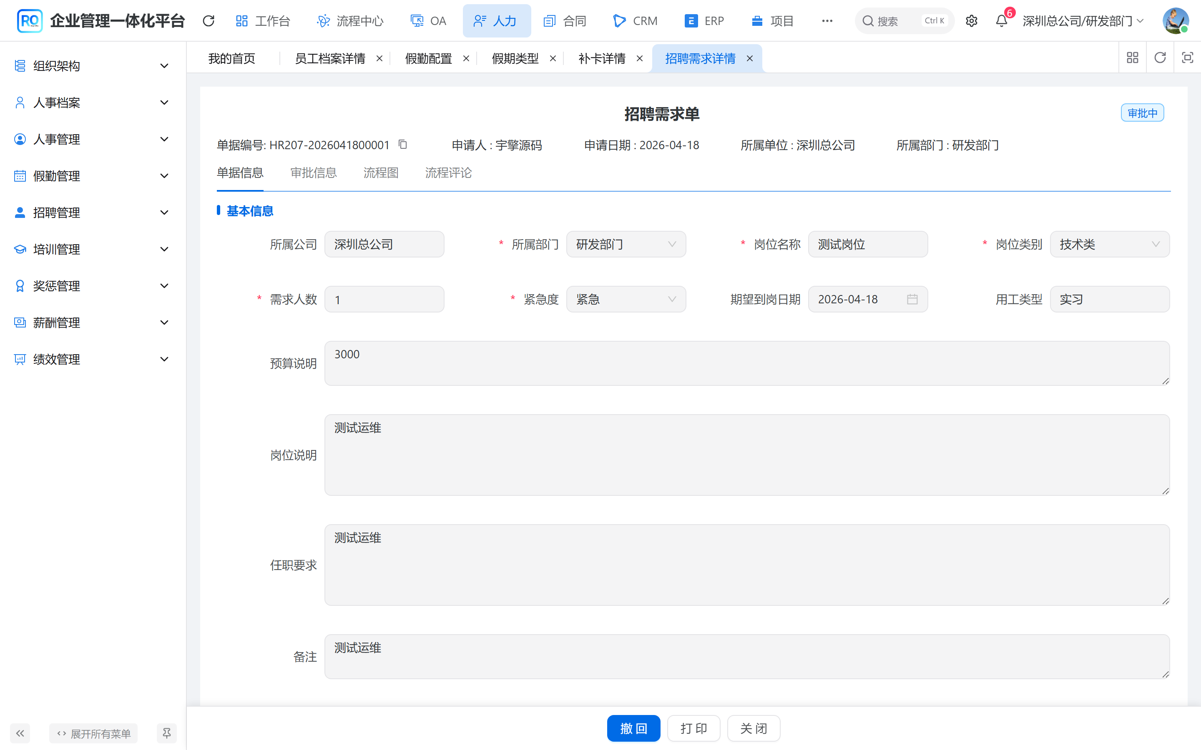Switch to 补卡详情 tab
This screenshot has width=1201, height=750.
point(602,58)
